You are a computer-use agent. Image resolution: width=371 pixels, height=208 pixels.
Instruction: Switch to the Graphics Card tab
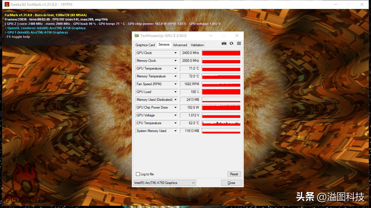tap(145, 45)
